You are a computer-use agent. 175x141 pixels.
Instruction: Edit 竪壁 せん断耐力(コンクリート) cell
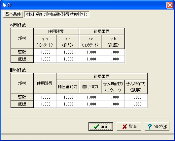[x=113, y=97]
